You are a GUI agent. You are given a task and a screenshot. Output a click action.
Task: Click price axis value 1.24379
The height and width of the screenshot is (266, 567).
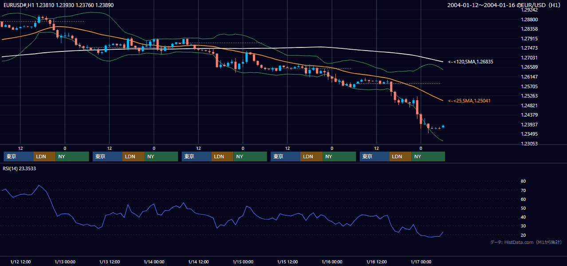[x=529, y=115]
